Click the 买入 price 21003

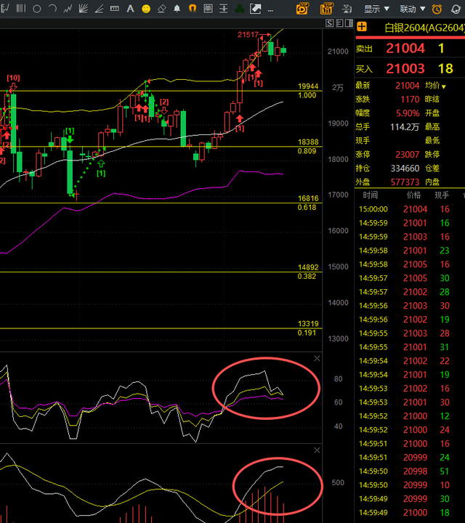[405, 68]
